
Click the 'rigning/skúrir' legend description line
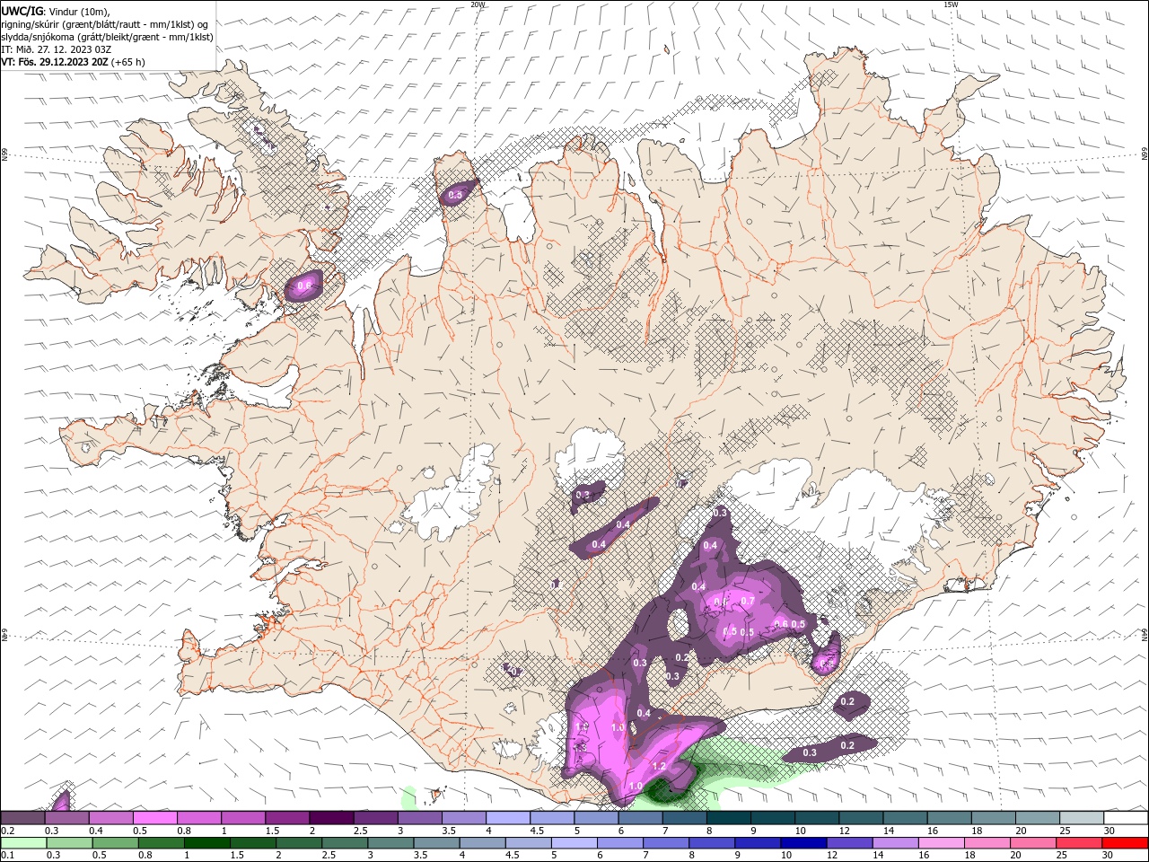pyautogui.click(x=105, y=24)
